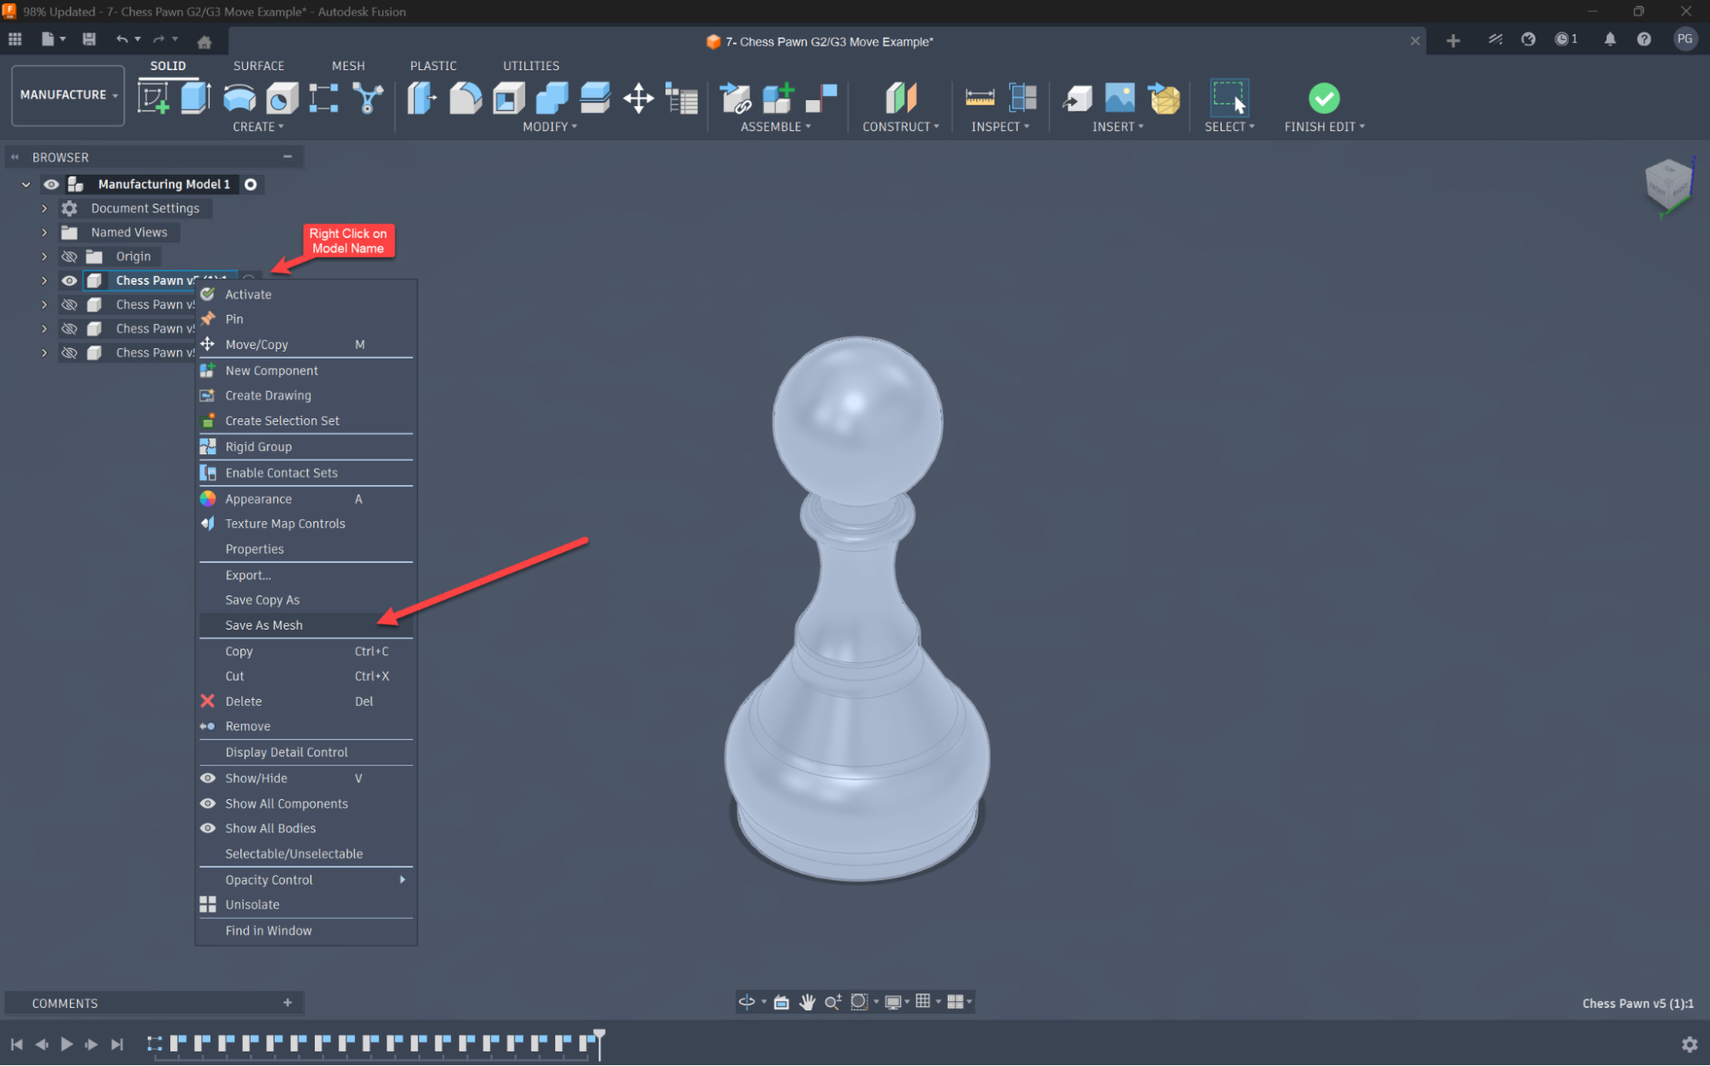The height and width of the screenshot is (1066, 1710).
Task: Click the PG user profile button
Action: [x=1684, y=39]
